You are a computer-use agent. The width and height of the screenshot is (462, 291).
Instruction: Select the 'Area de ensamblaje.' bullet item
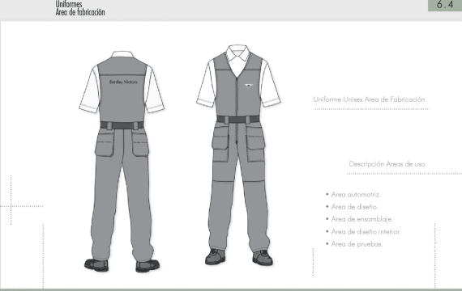[361, 219]
